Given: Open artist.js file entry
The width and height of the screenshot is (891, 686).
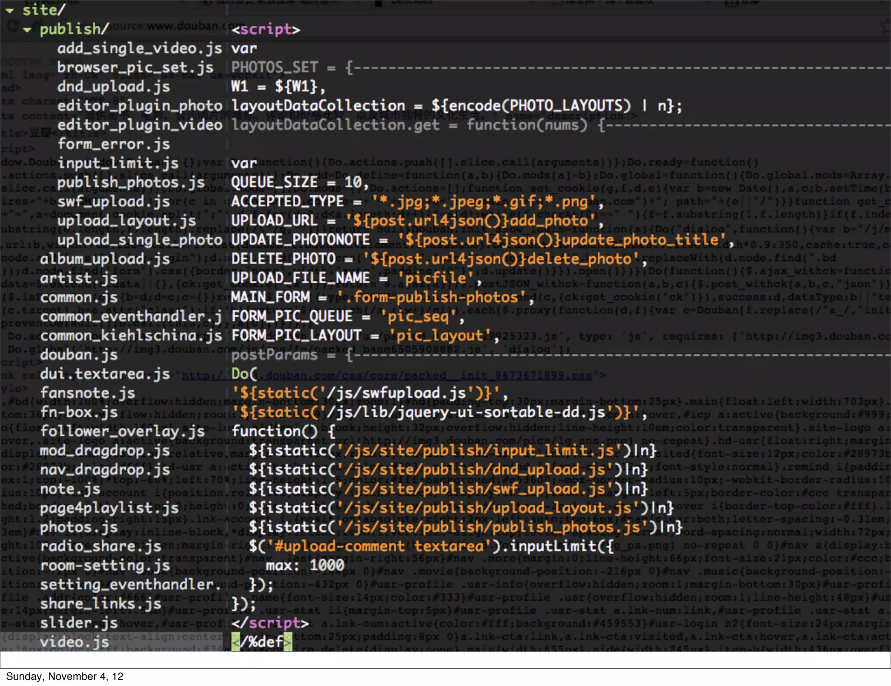Looking at the screenshot, I should pos(78,278).
